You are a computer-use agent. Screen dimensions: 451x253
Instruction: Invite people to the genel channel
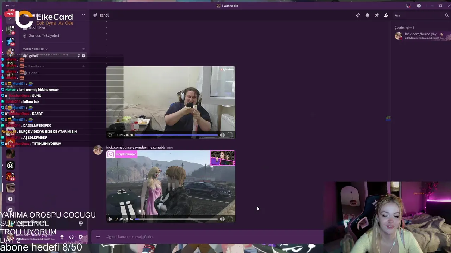click(x=79, y=56)
